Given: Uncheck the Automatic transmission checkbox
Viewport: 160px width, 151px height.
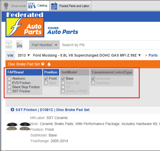Looking at the screenshot, I should [93, 79].
